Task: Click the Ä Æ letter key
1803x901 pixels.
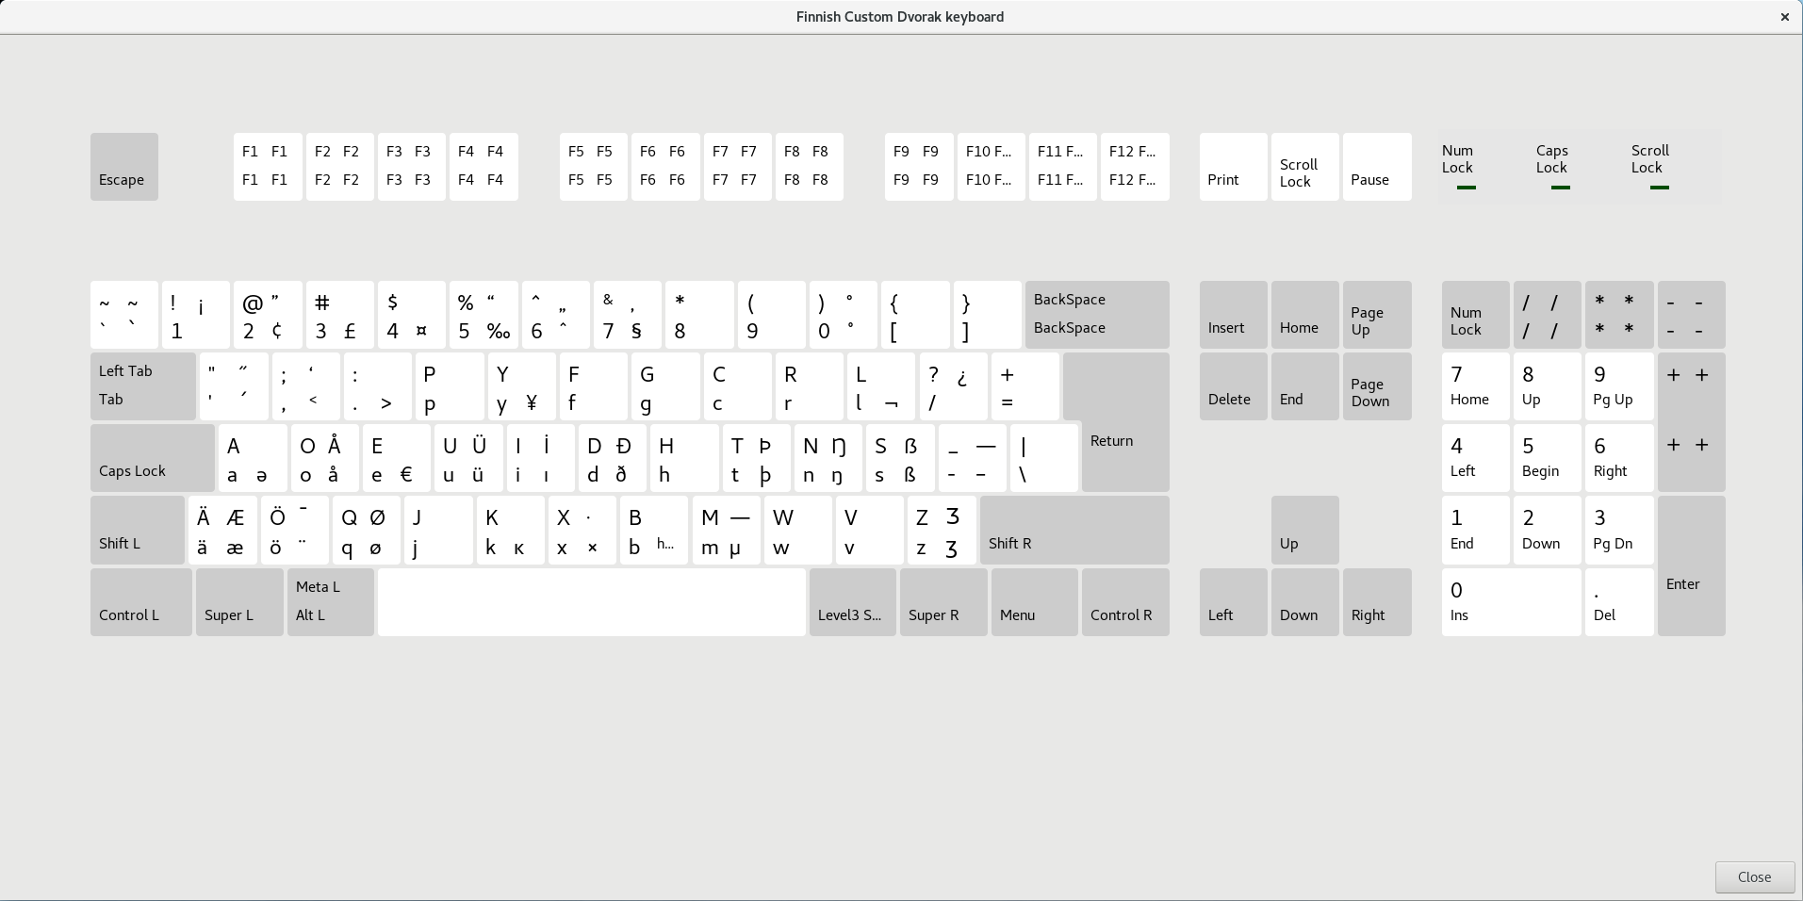Action: click(x=222, y=530)
